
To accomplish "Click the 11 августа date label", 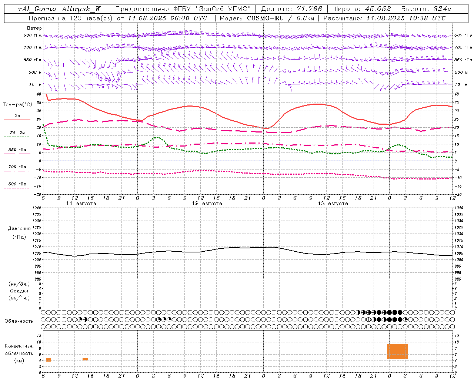I will pos(81,204).
